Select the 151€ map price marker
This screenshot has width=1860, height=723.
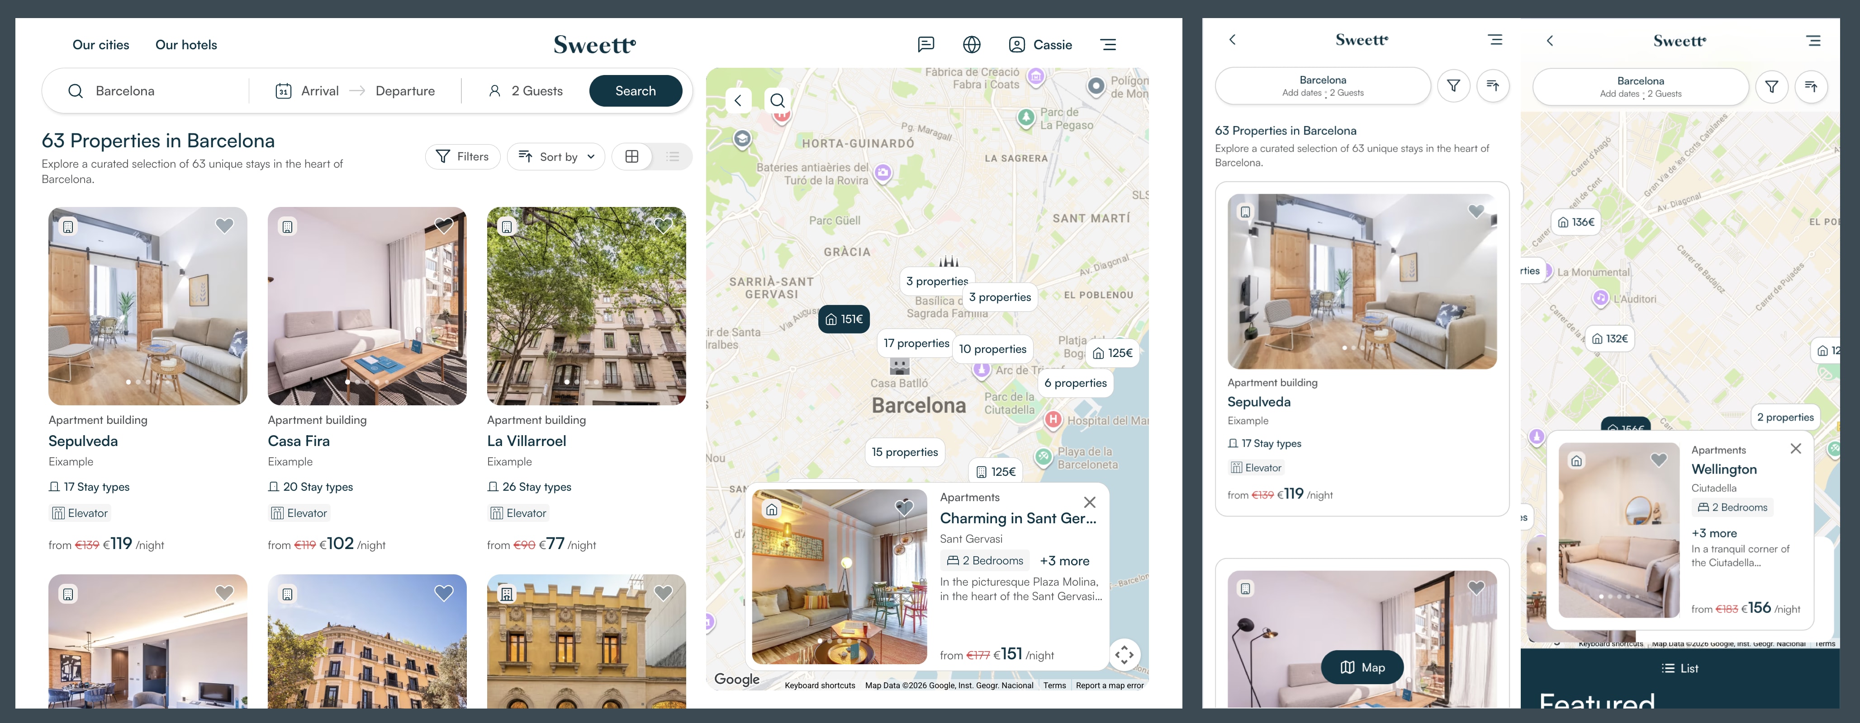pos(844,319)
